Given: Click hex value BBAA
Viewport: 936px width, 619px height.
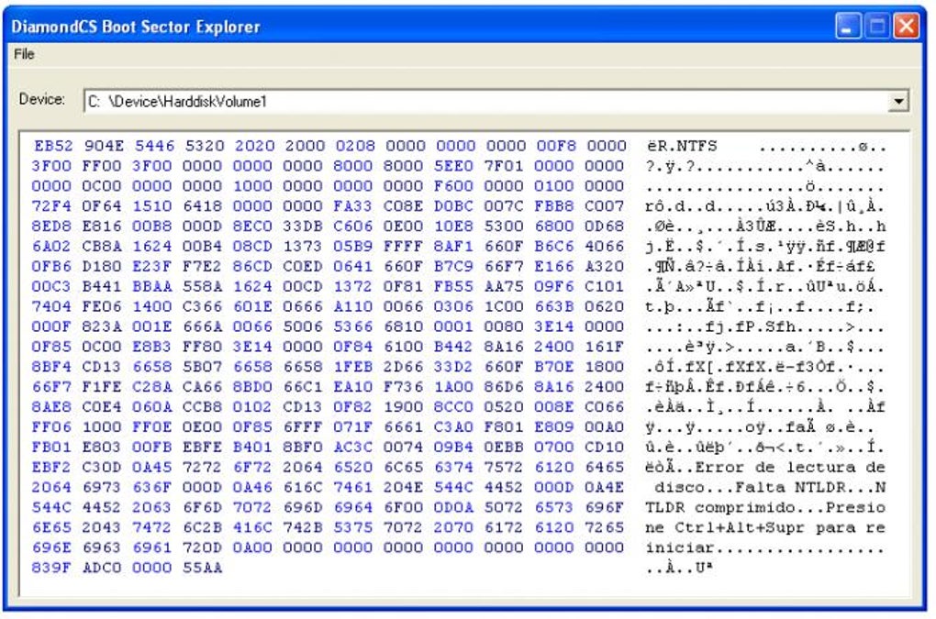Looking at the screenshot, I should (153, 287).
